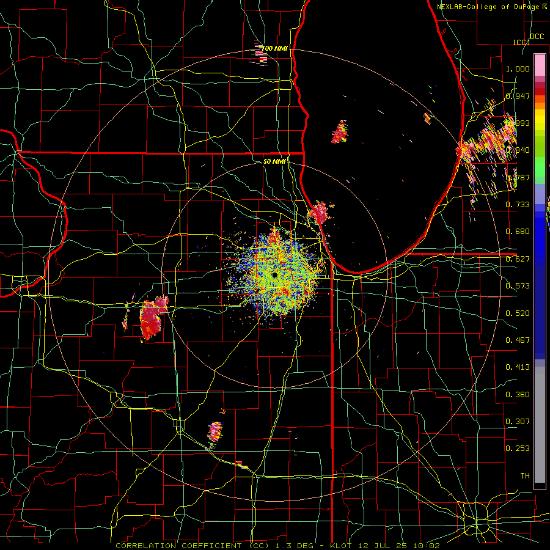Pick the bright green segment of the color bar
Image resolution: width=550 pixels, height=550 pixels.
coord(540,166)
